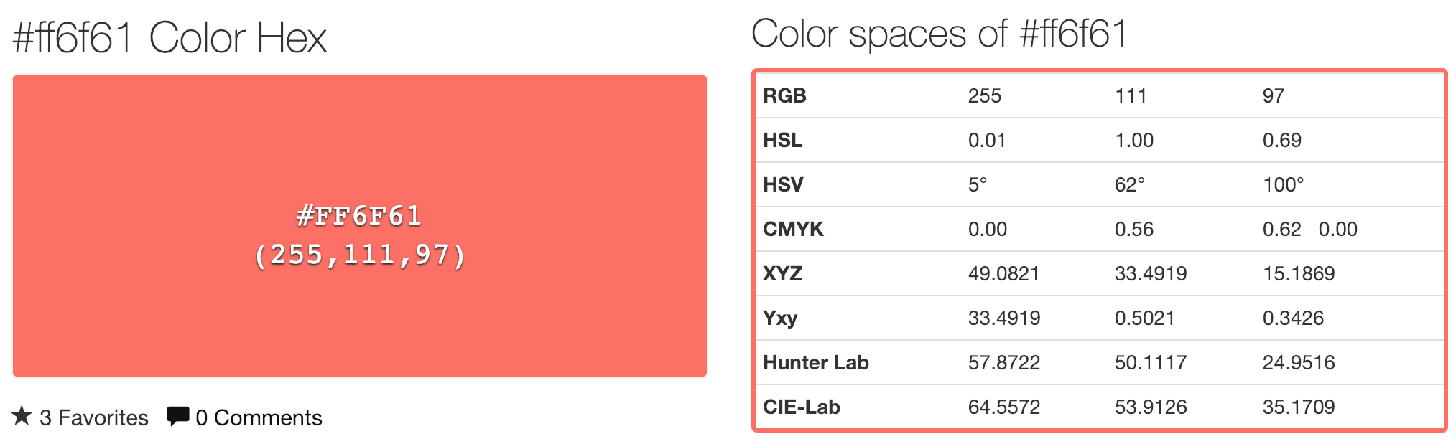The height and width of the screenshot is (444, 1456).
Task: Click the XYZ row label
Action: [x=783, y=273]
